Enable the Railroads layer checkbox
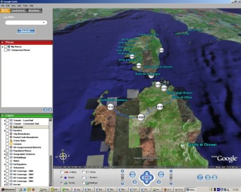241x192 pixels. pos(7,127)
